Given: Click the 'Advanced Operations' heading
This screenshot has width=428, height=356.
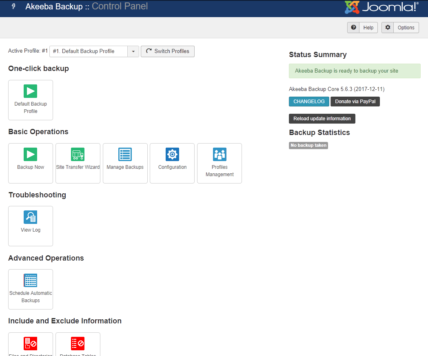Looking at the screenshot, I should (x=46, y=258).
